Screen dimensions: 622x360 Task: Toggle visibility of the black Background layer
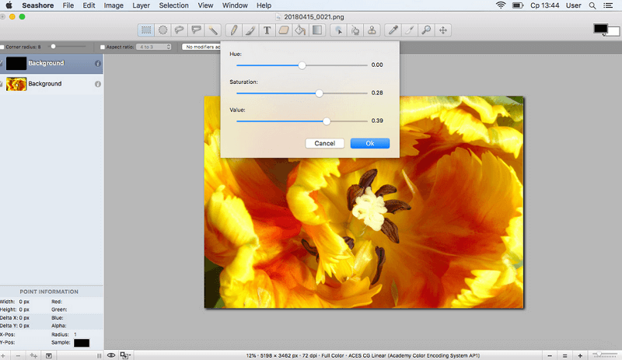tap(2, 64)
